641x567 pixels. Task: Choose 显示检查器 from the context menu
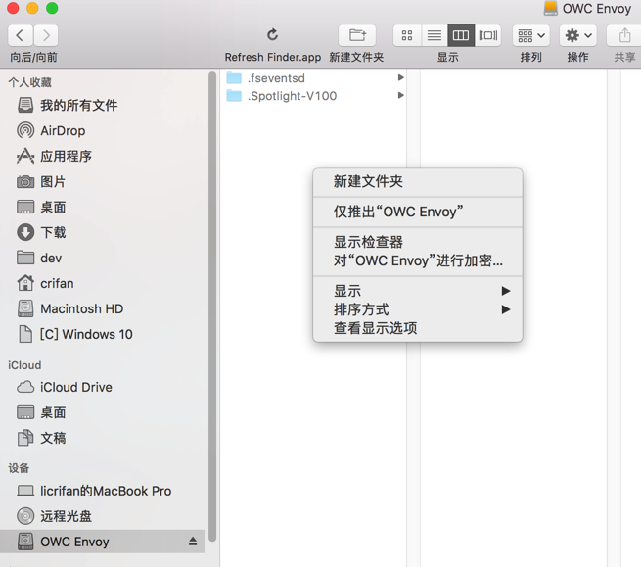point(418,242)
